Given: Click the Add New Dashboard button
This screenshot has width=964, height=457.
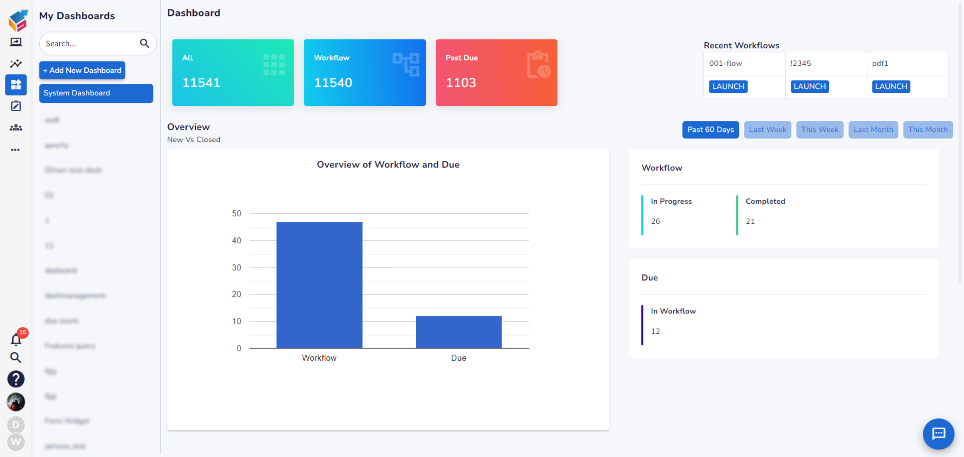Looking at the screenshot, I should pyautogui.click(x=82, y=70).
